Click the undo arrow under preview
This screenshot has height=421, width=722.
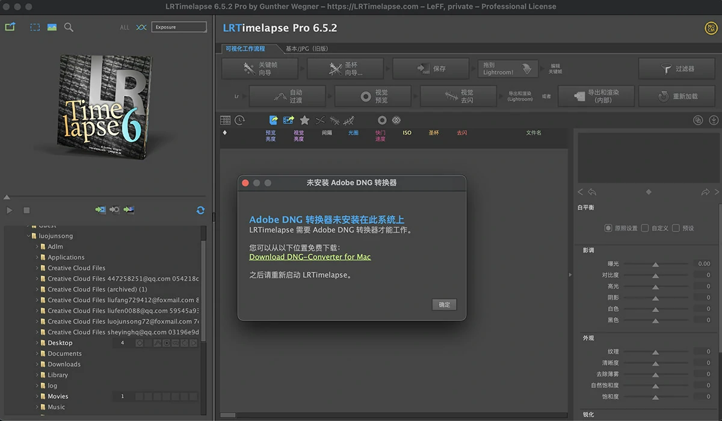pos(592,192)
